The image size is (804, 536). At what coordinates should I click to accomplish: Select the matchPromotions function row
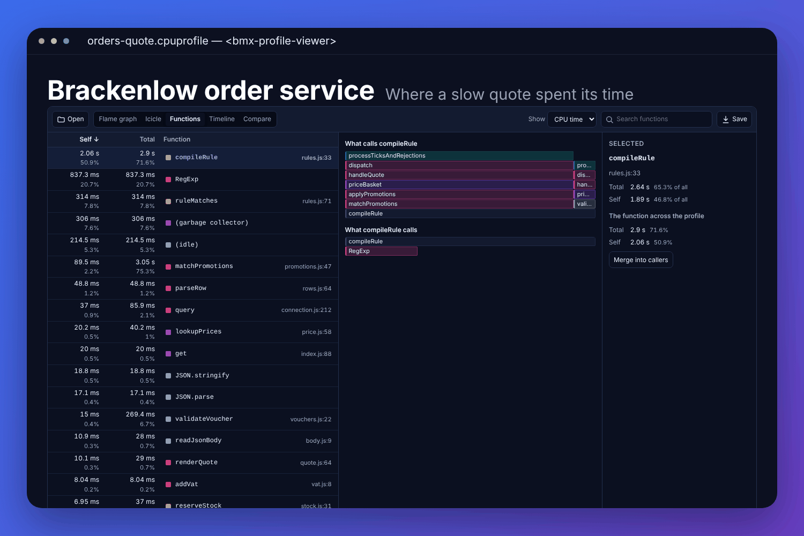(x=193, y=267)
